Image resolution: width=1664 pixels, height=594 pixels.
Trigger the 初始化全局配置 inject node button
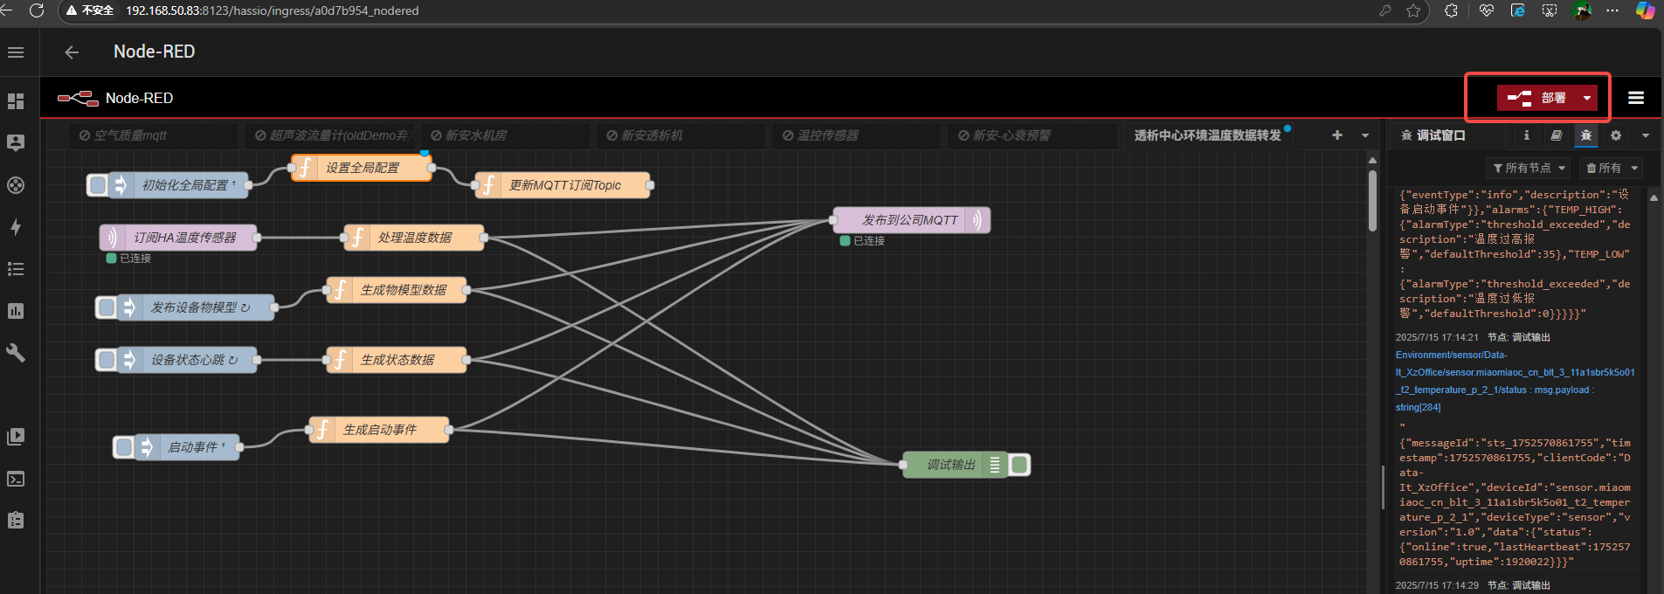coord(98,185)
